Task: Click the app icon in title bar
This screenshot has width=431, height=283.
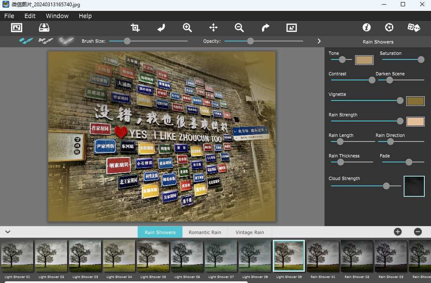Action: (x=5, y=4)
